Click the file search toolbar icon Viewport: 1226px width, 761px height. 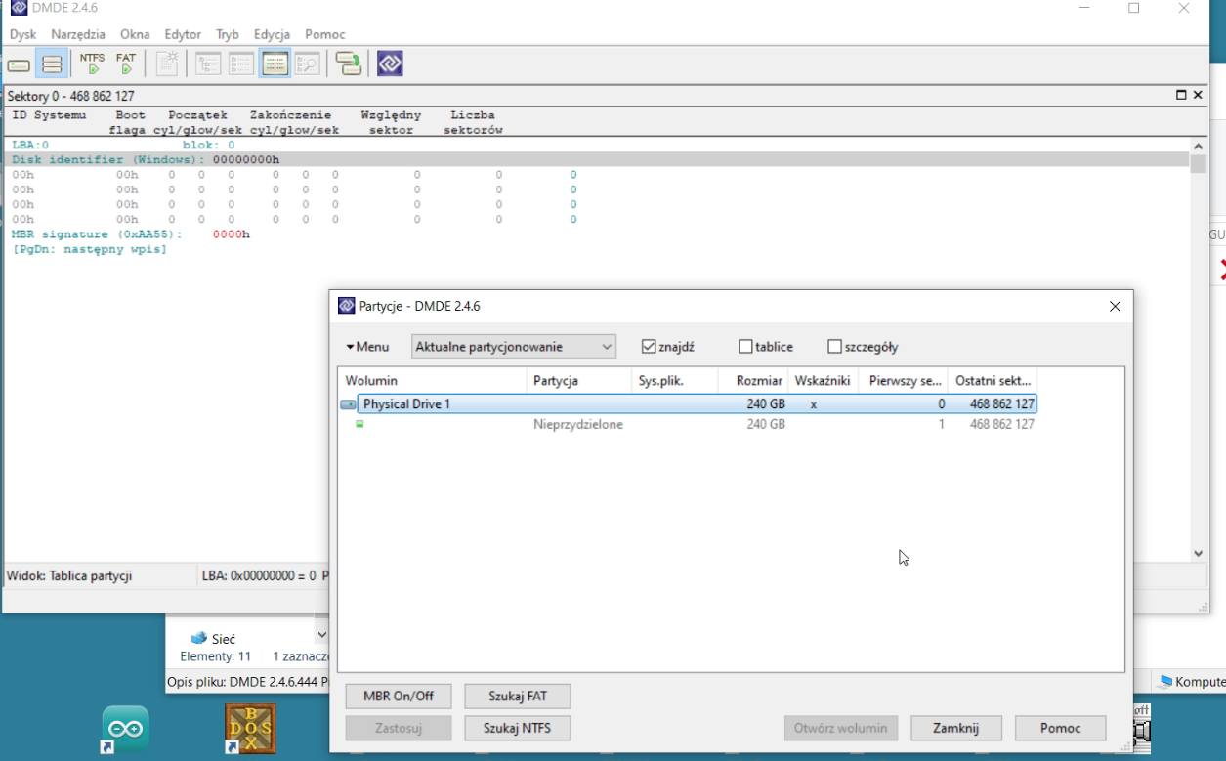pos(307,64)
